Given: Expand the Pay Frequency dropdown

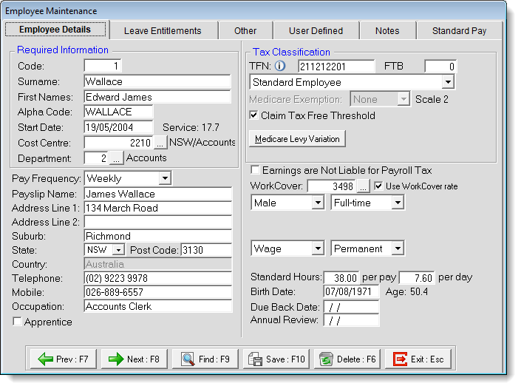Looking at the screenshot, I should (x=165, y=178).
